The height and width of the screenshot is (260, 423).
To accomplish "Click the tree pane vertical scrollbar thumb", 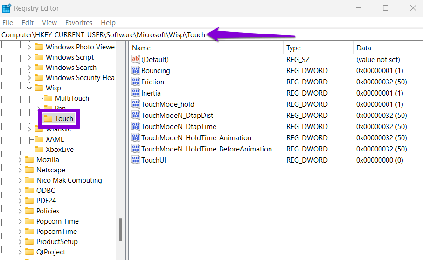I will click(120, 230).
